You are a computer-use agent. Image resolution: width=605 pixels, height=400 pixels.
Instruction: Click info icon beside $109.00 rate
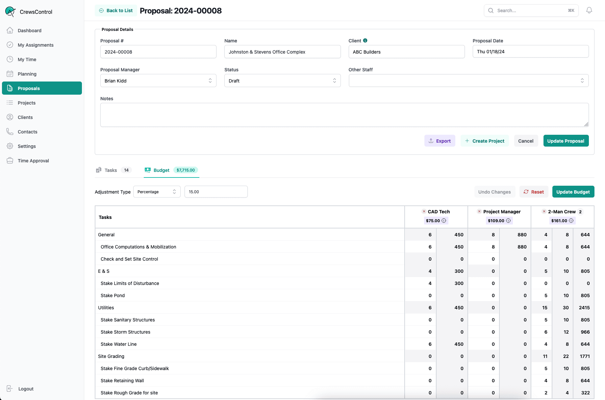tap(508, 221)
